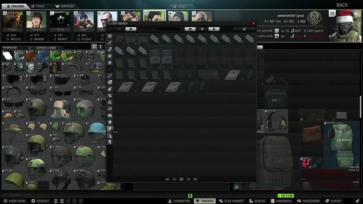Image resolution: width=363 pixels, height=204 pixels.
Task: Select the red balaclava priced 993
Action: (31, 56)
